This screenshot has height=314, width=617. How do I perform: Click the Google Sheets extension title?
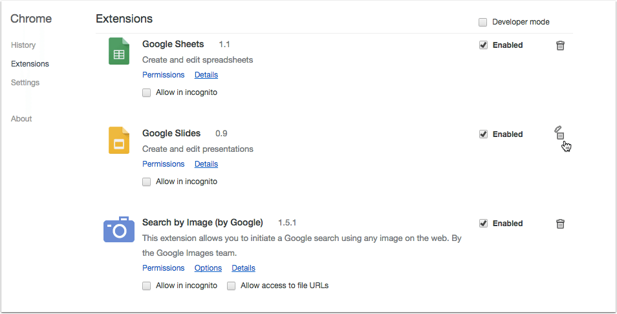[x=173, y=44]
